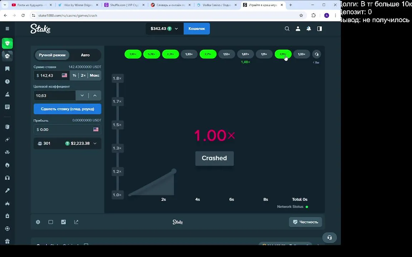Set maximum bet with the Макс button
Viewport: 412px width, 257px height.
[94, 75]
